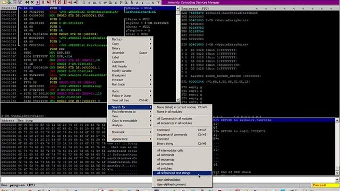Expand the Follow in Dump submenu

click(x=131, y=95)
